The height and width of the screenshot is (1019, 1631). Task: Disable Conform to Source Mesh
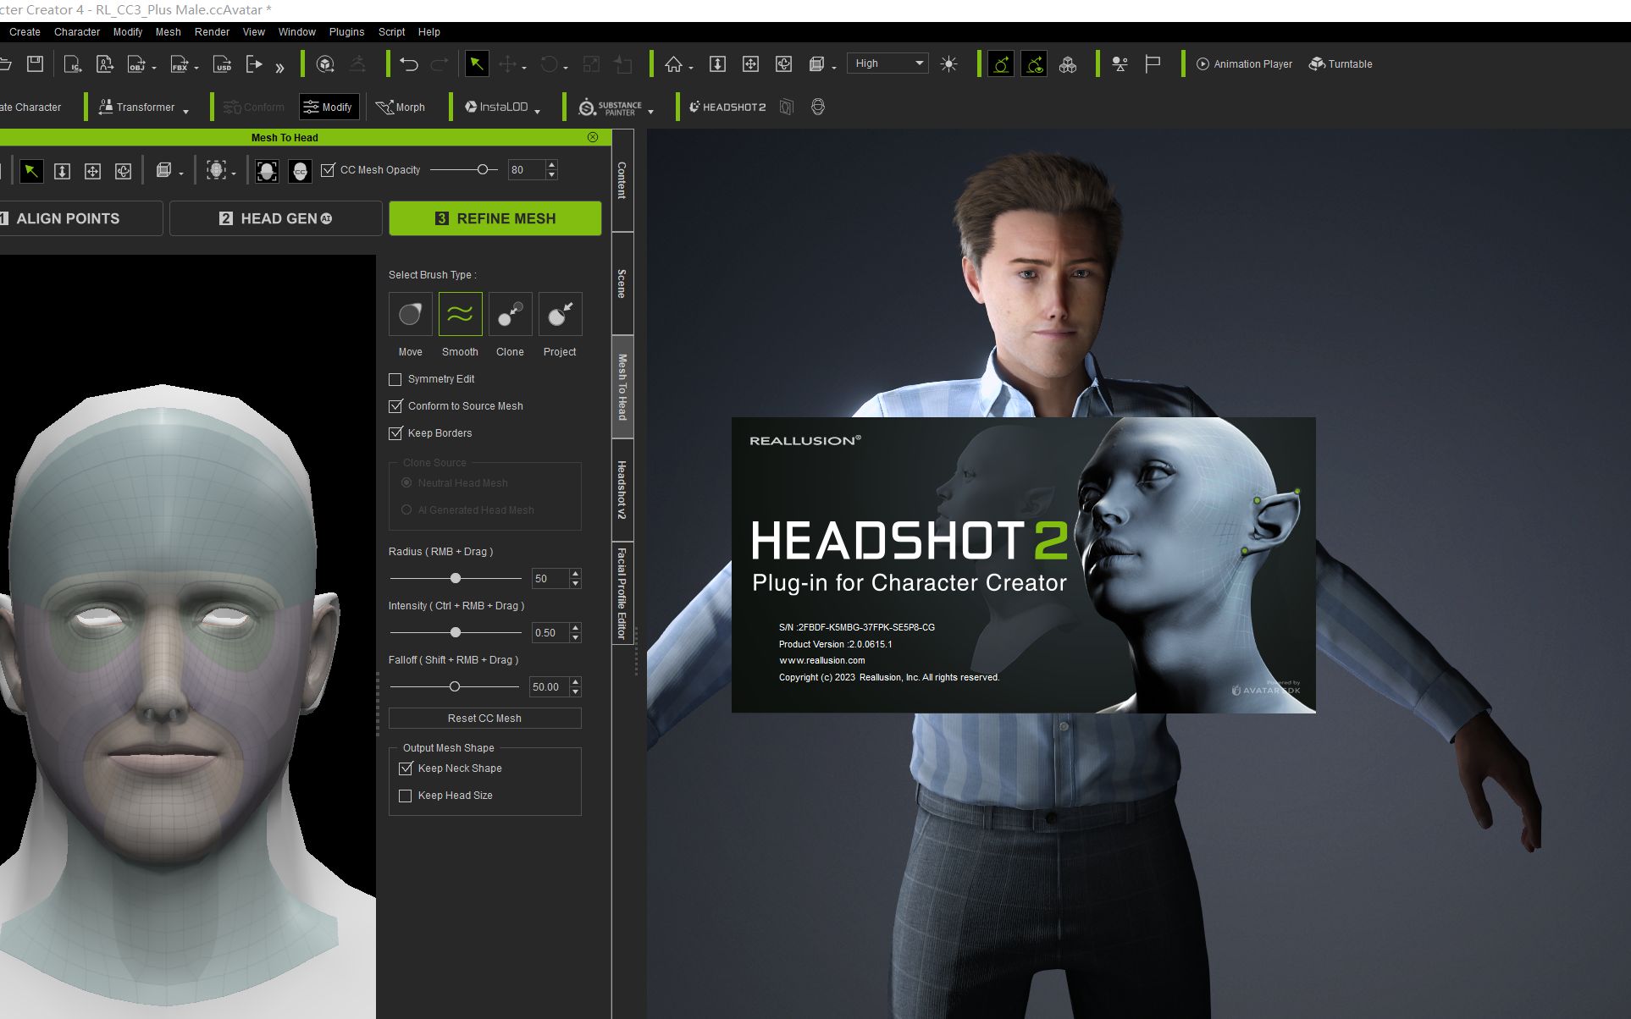395,406
